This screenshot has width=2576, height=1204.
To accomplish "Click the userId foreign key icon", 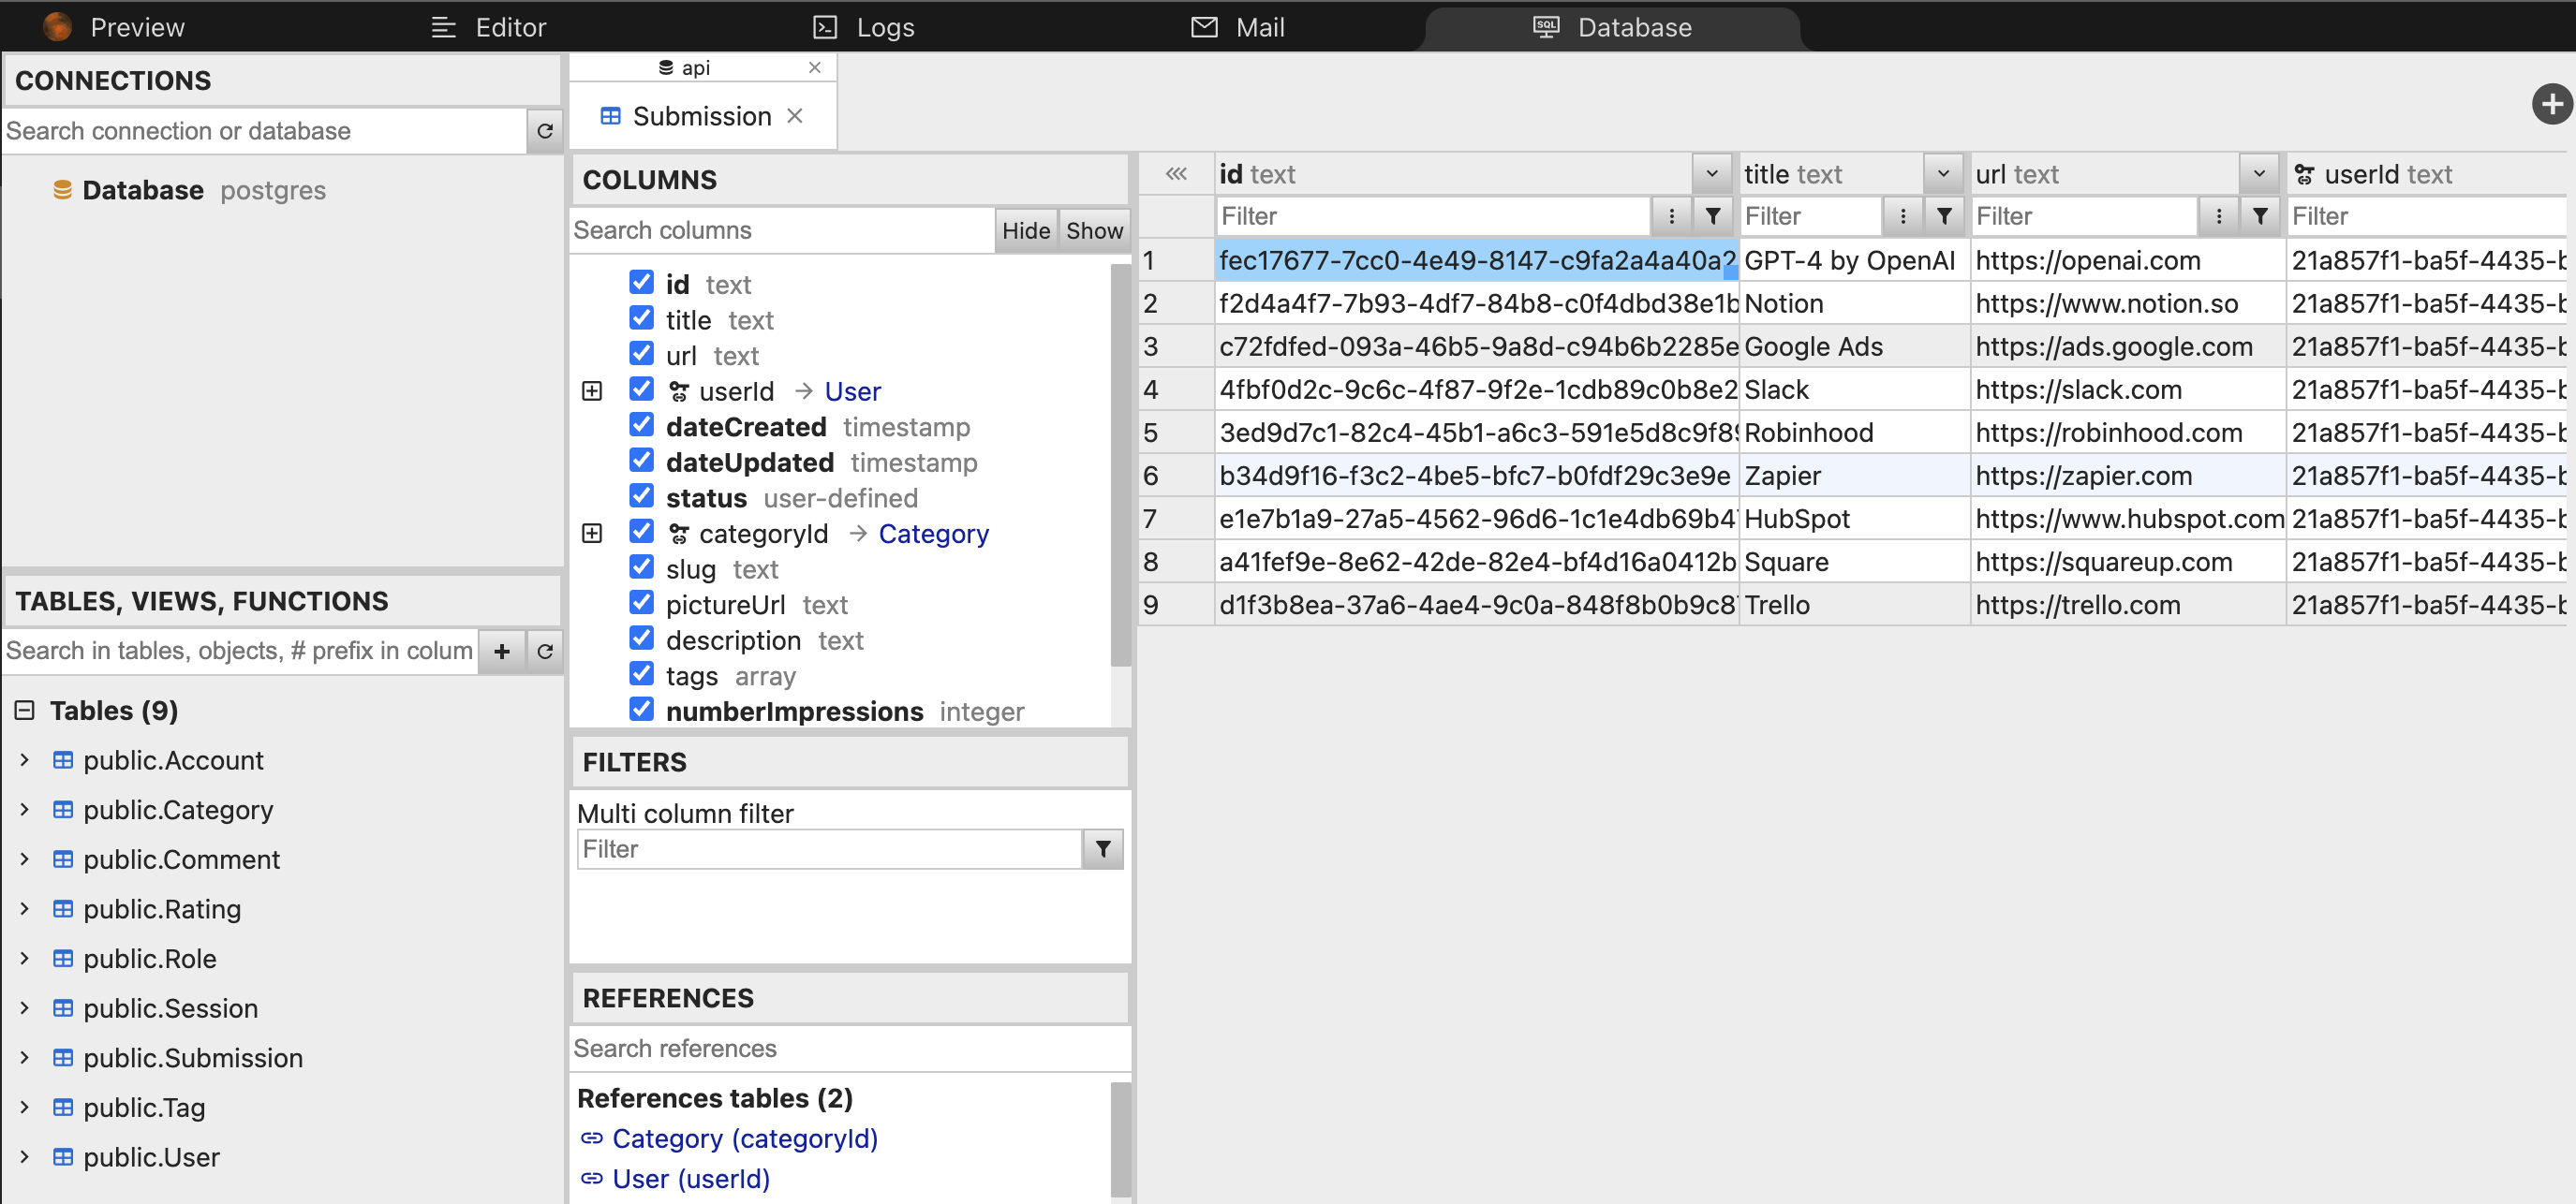I will click(x=679, y=391).
